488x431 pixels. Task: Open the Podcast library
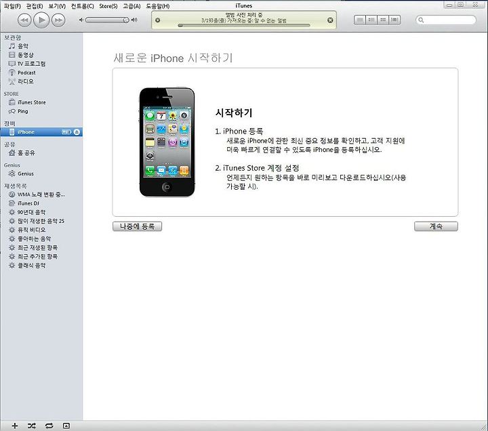(26, 73)
